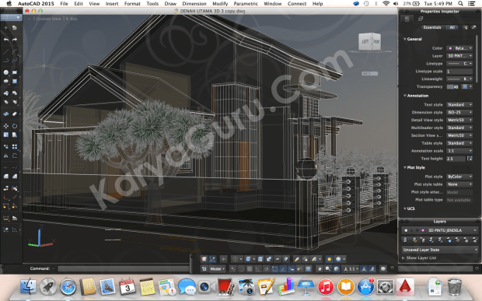Collapse the General section
Viewport: 482px width, 301px height.
[405, 39]
